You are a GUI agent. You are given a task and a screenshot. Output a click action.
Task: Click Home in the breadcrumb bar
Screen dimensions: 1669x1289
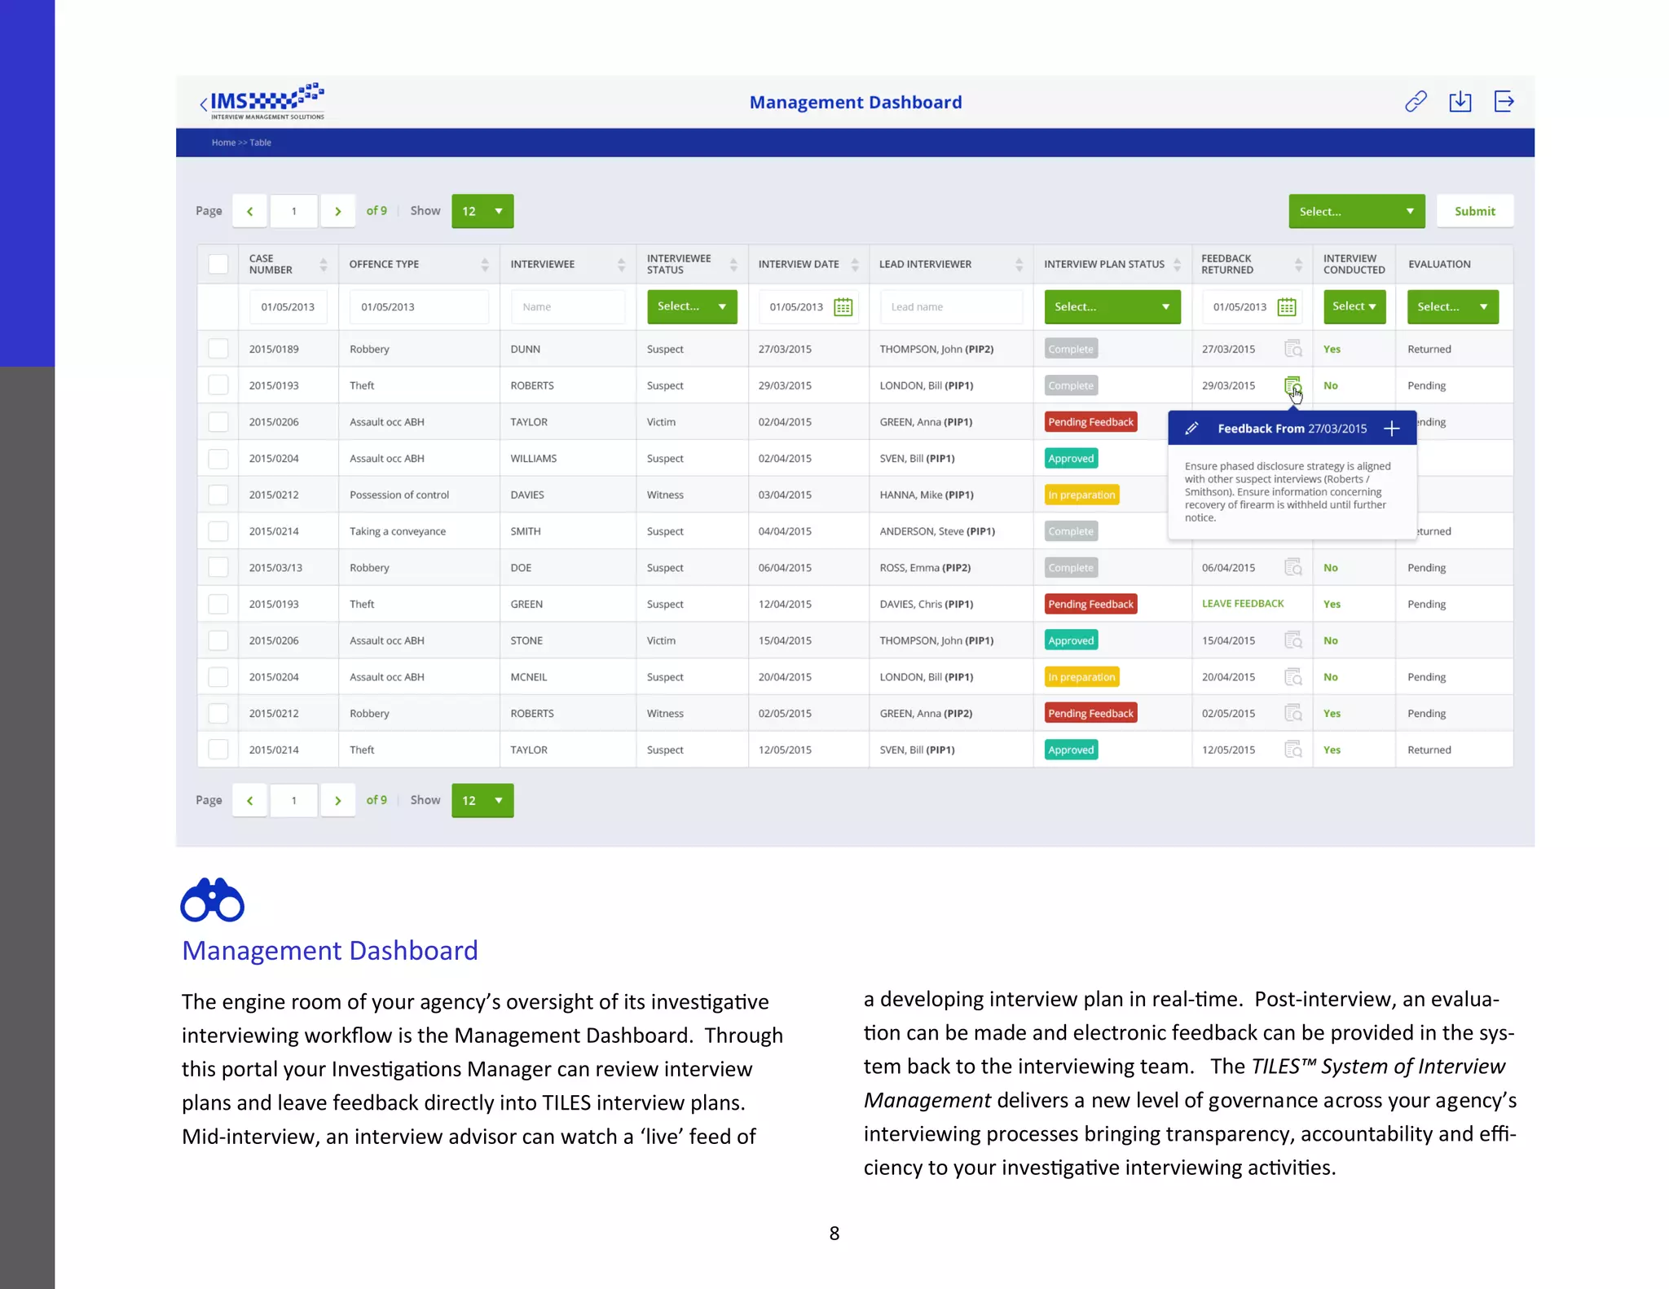tap(222, 143)
